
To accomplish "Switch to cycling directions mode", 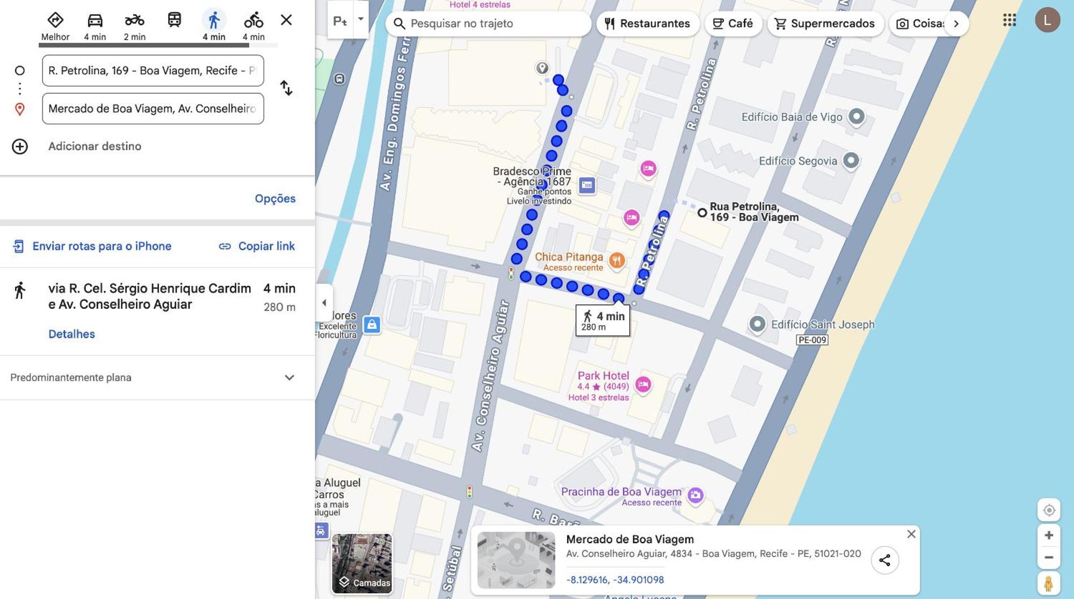I will click(253, 26).
